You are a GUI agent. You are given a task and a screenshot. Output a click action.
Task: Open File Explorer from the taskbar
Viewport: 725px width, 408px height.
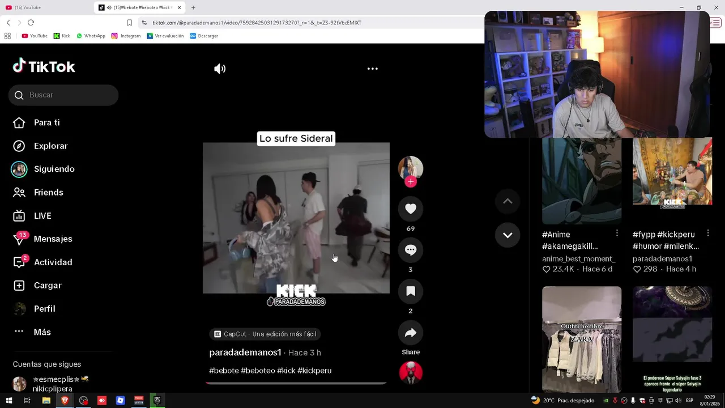click(46, 401)
